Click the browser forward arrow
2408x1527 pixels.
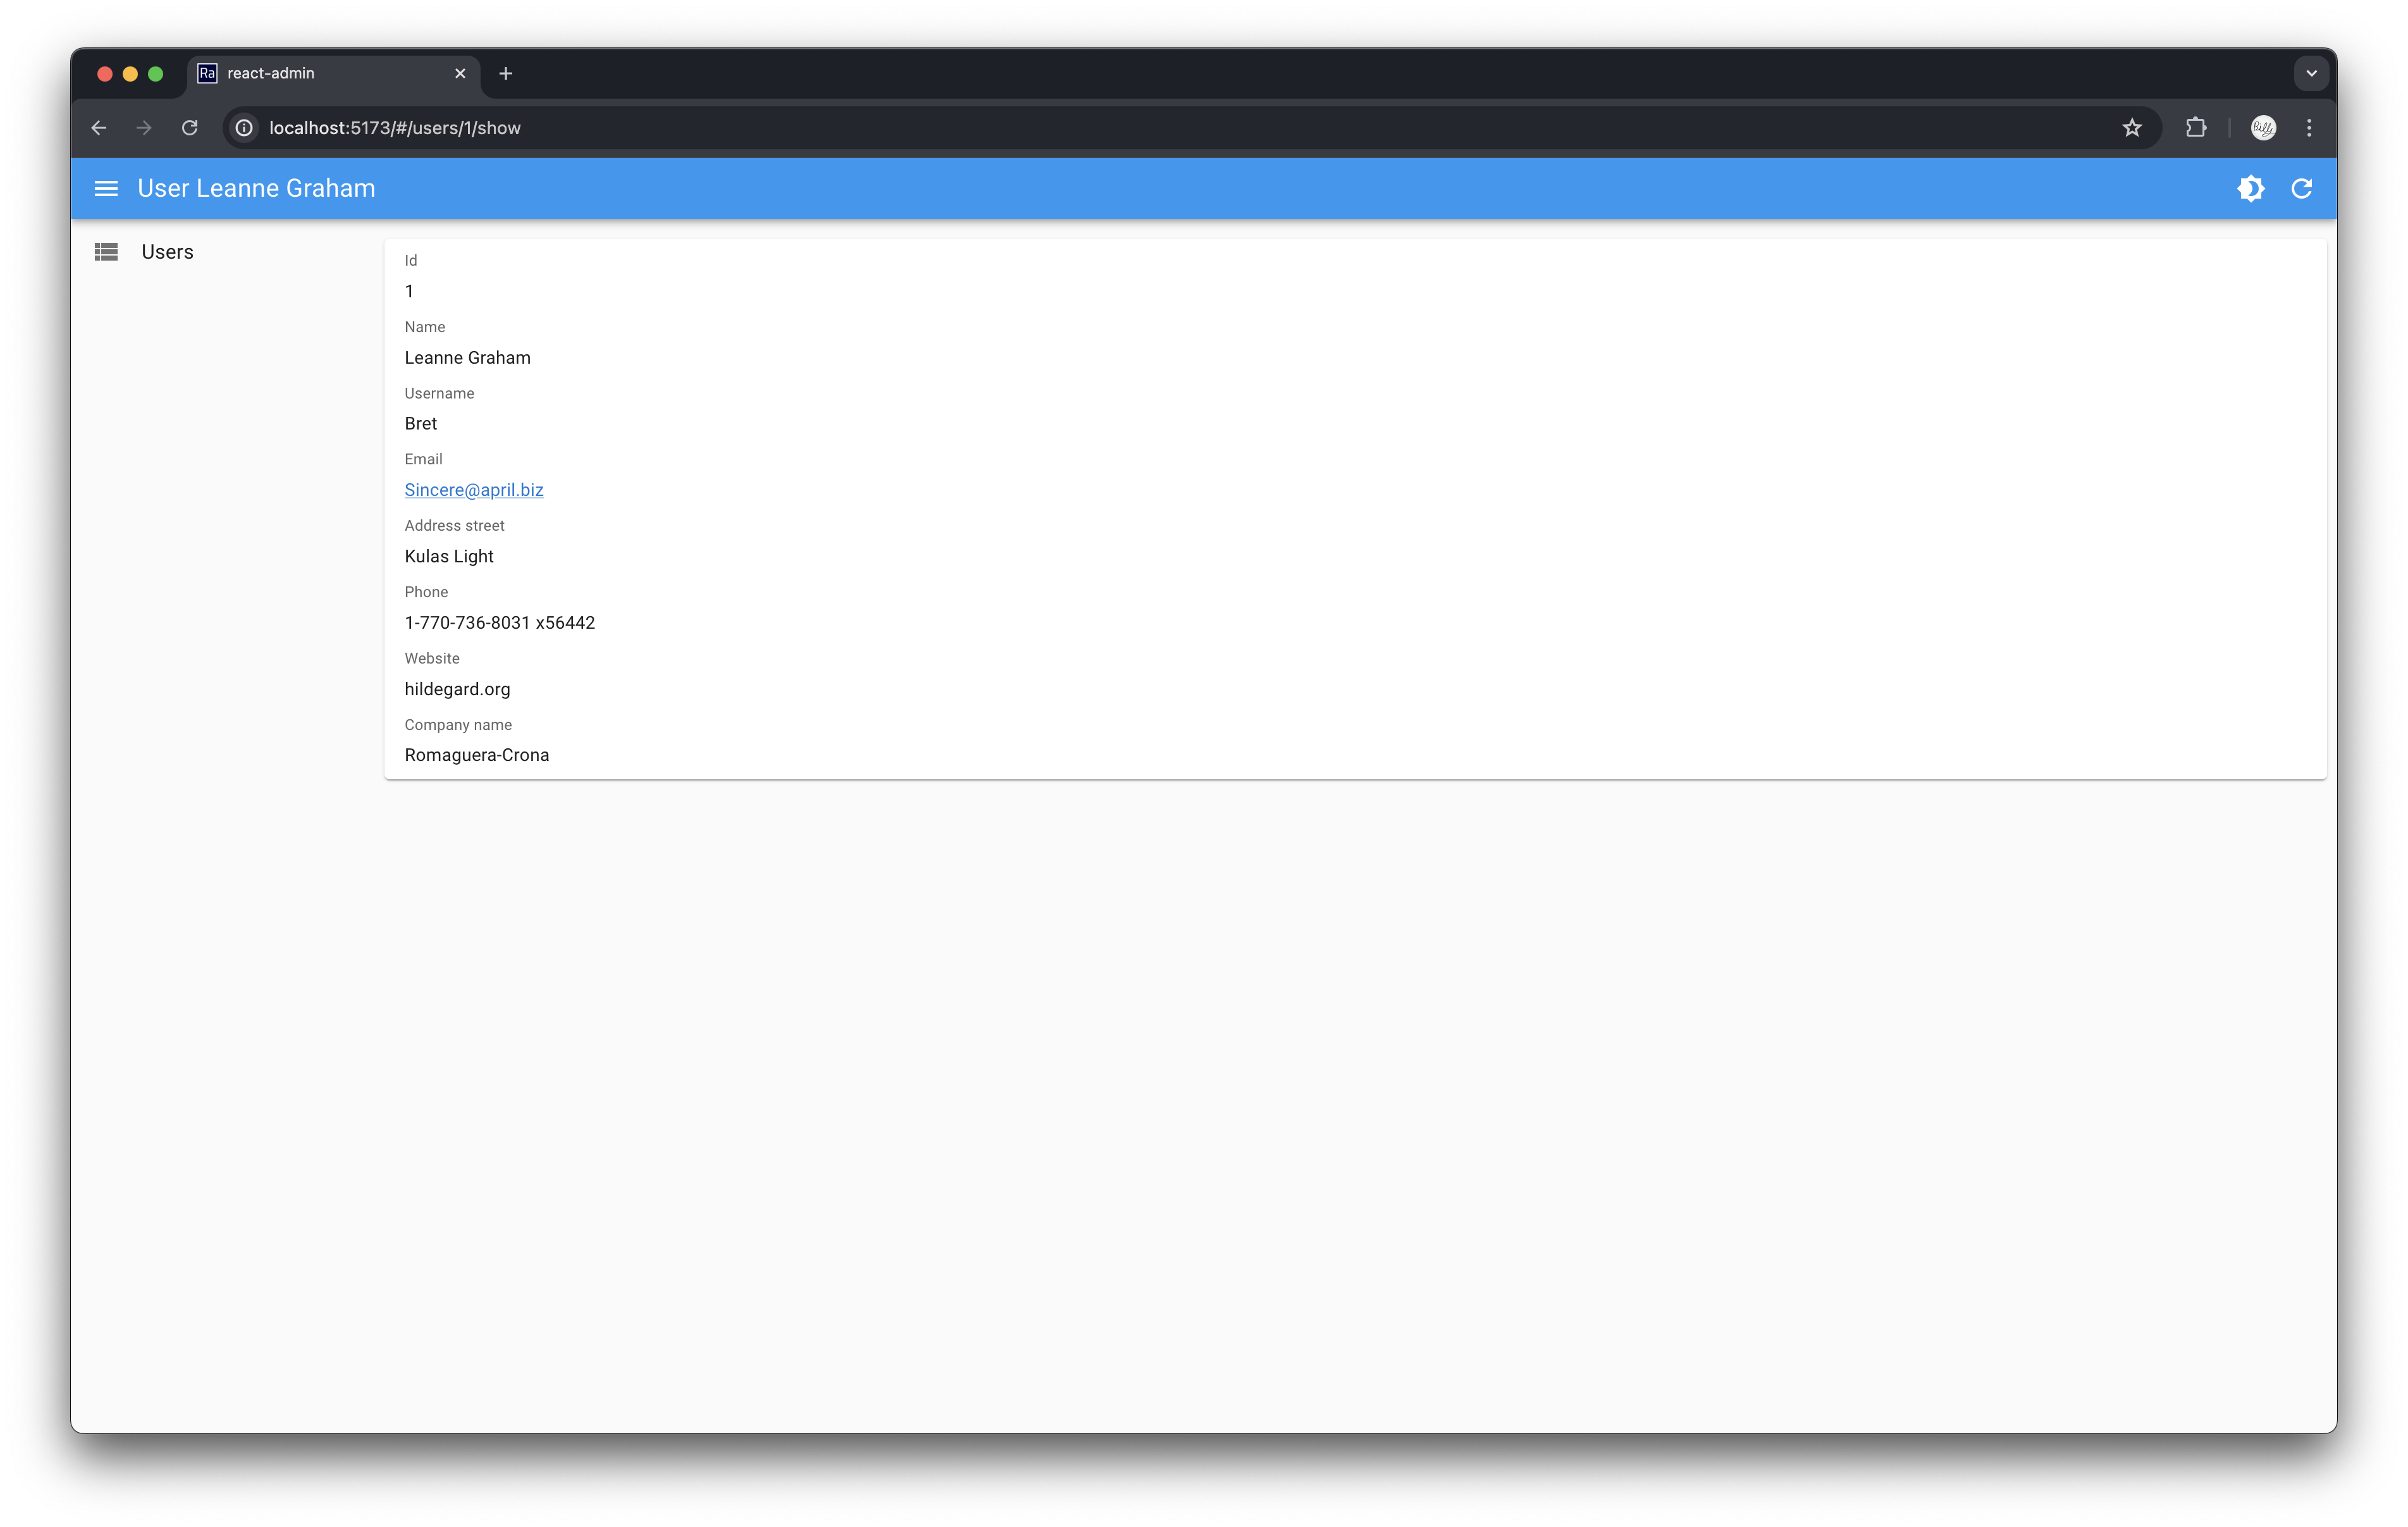144,128
